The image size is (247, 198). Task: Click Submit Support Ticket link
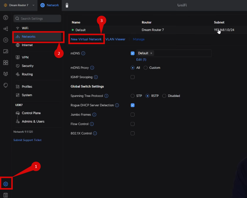pyautogui.click(x=27, y=140)
